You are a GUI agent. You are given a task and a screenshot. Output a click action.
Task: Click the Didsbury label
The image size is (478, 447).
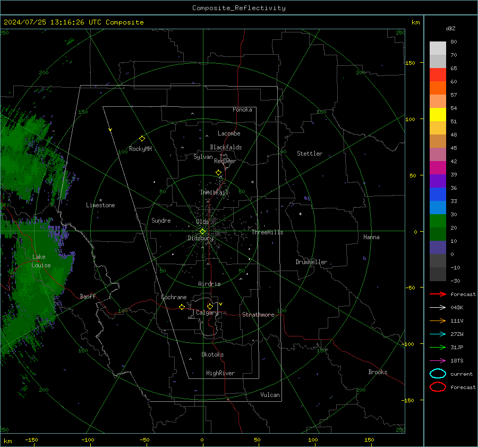[201, 238]
